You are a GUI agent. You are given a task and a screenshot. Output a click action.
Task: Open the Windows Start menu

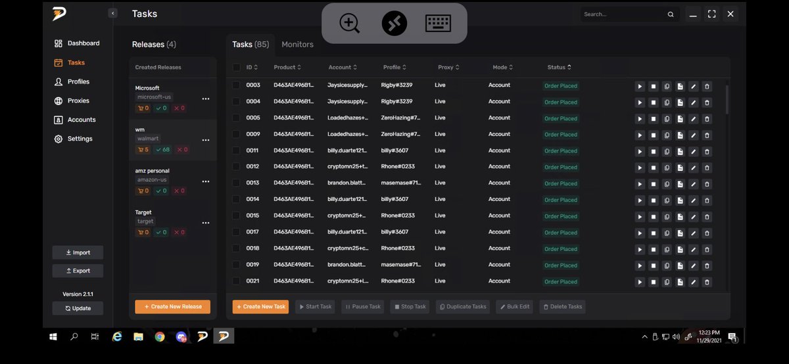[x=53, y=336]
